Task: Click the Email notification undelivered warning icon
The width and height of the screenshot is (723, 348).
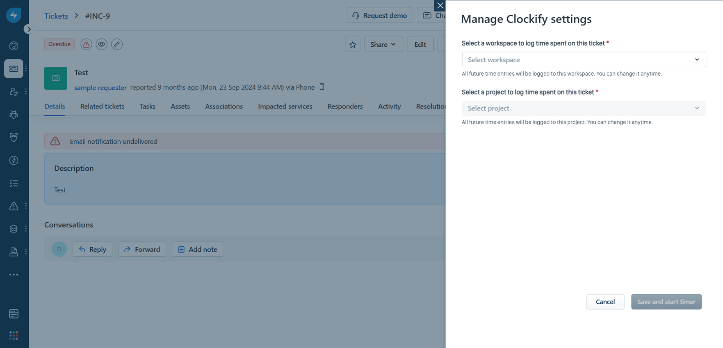Action: coord(55,141)
